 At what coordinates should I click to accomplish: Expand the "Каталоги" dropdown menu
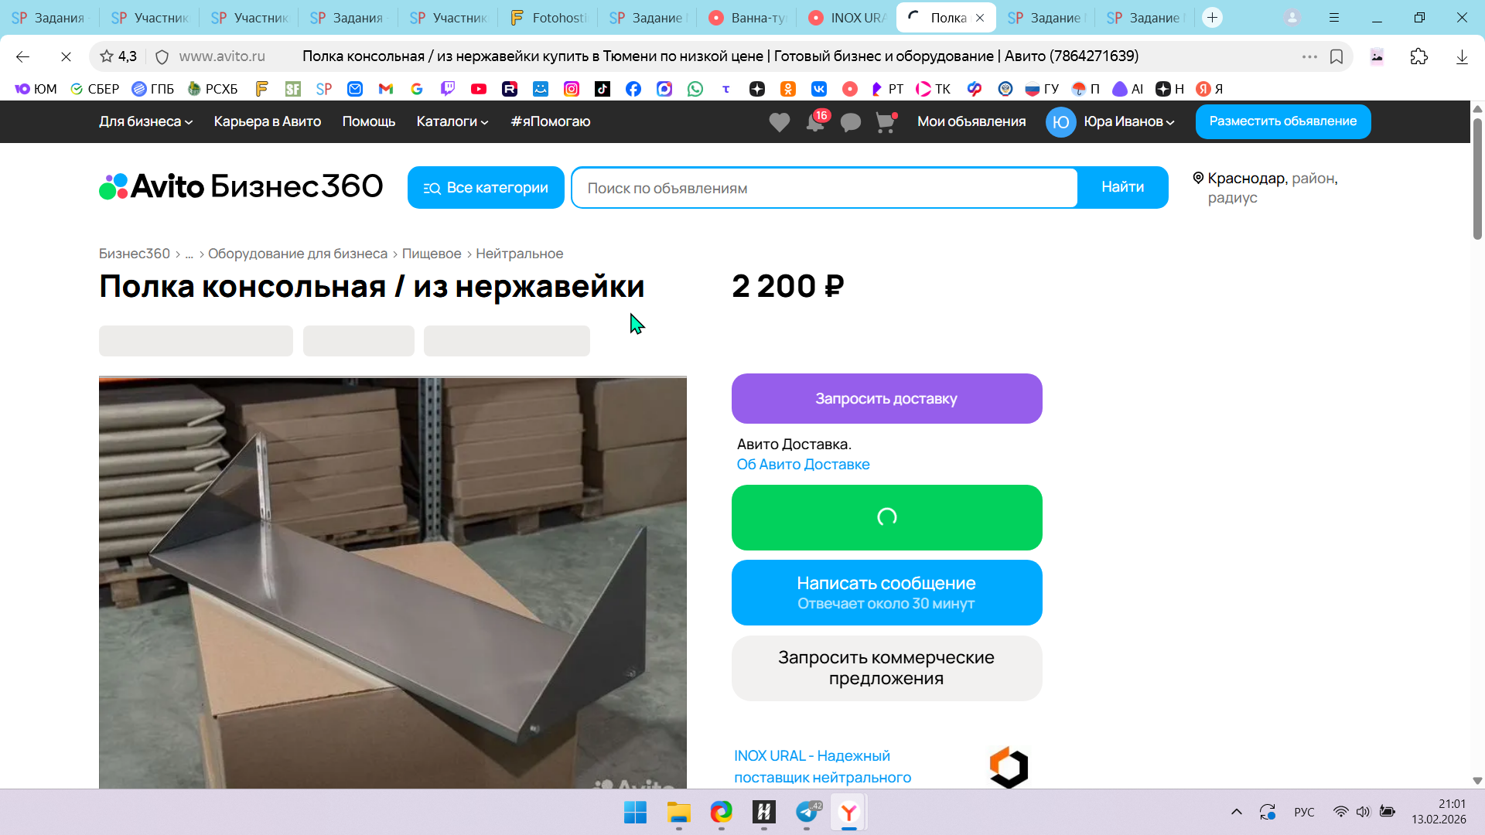point(452,121)
